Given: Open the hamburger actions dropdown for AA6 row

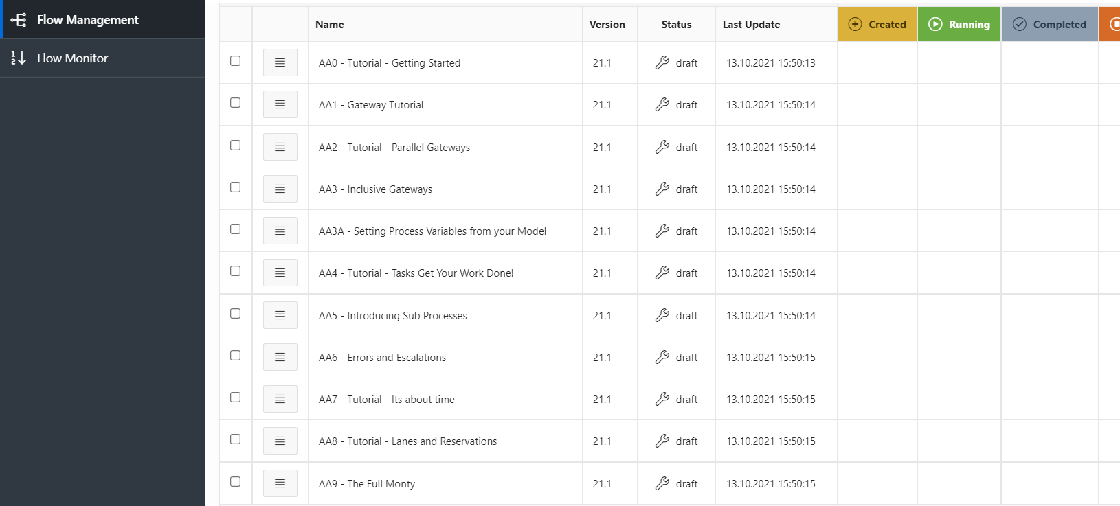Looking at the screenshot, I should pyautogui.click(x=280, y=356).
